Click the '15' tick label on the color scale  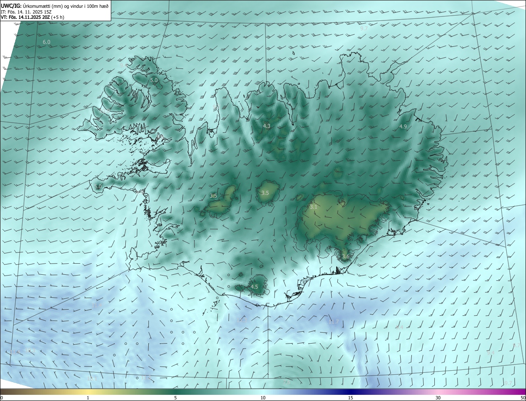[x=351, y=398]
